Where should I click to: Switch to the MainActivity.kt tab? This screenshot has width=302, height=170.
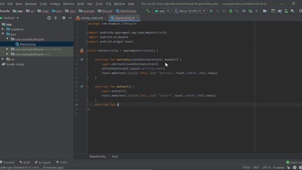[125, 18]
